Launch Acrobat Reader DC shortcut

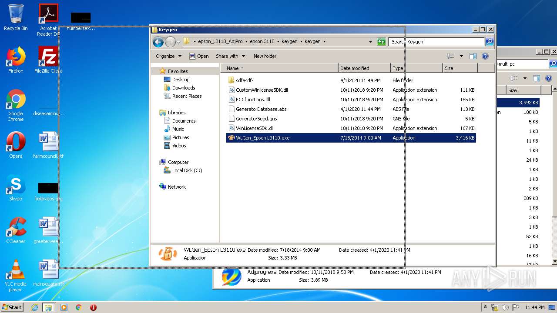48,20
